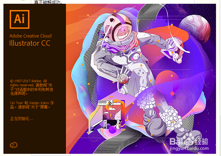Image resolution: width=221 pixels, height=156 pixels.
Task: Click the 'Ori Toor 和 Vasjen Katro' credit text
Action: pos(29,103)
